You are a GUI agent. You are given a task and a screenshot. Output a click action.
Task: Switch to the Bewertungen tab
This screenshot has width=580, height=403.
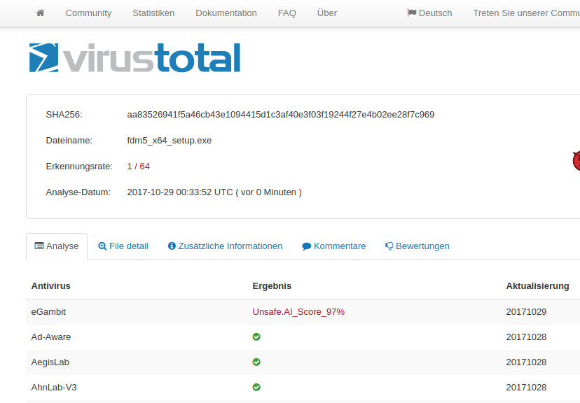tap(417, 246)
